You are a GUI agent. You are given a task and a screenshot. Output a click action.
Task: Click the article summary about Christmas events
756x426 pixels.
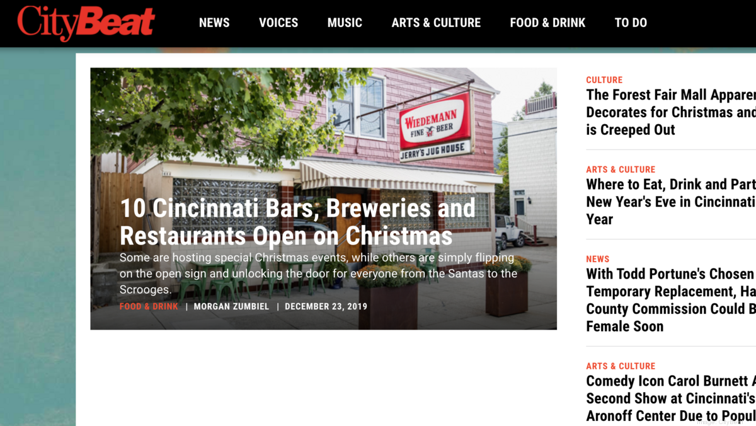(x=318, y=273)
